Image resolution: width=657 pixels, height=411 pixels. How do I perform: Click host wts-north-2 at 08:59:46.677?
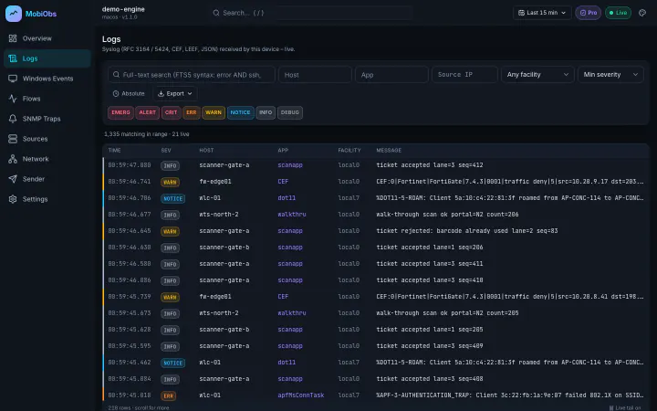pos(219,215)
